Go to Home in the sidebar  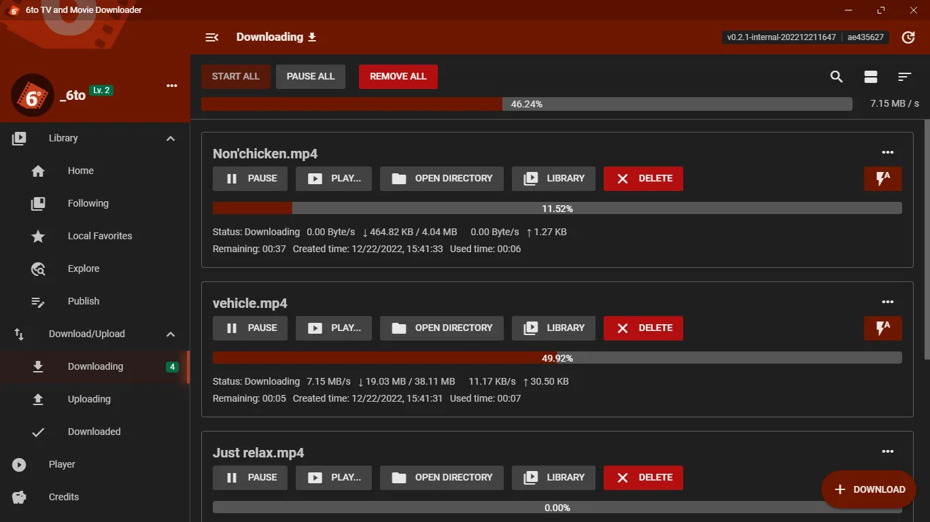(x=94, y=171)
